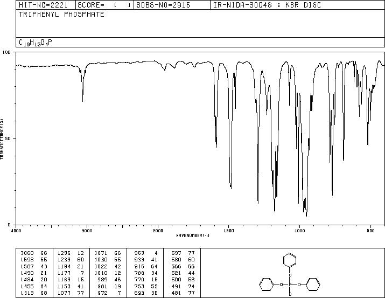This screenshot has height=298, width=385.
Task: Click the 1000 tick label on x-axis
Action: coord(299,231)
